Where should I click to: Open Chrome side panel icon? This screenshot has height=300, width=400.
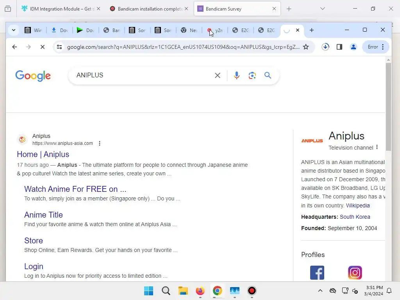tap(339, 47)
